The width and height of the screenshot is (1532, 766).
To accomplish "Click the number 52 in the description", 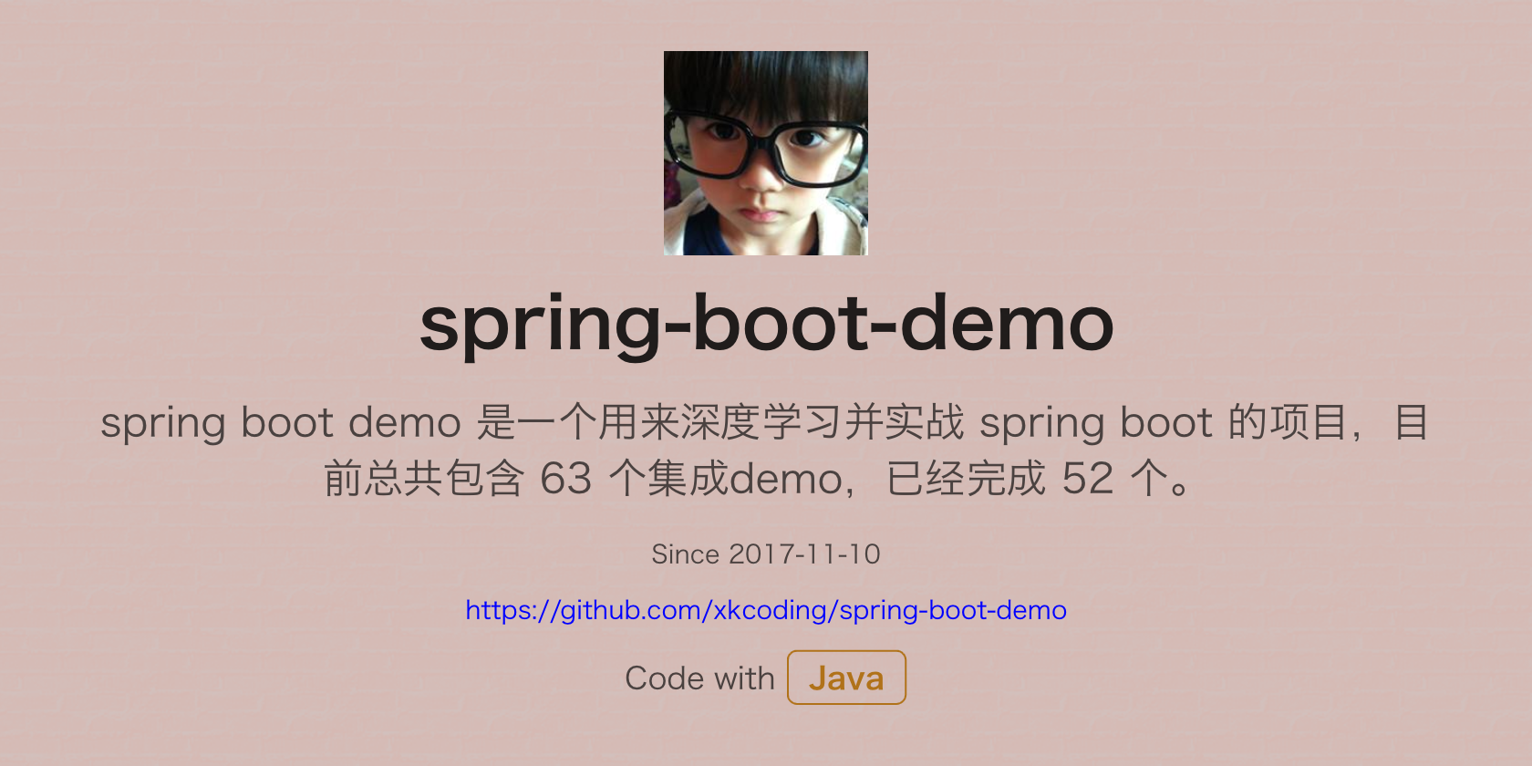I will tap(1088, 478).
